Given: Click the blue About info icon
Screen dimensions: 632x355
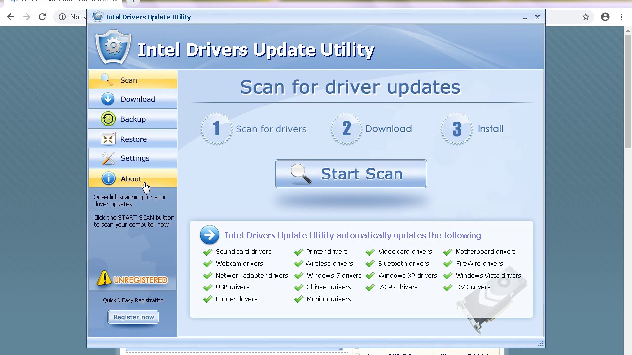Looking at the screenshot, I should pyautogui.click(x=108, y=178).
